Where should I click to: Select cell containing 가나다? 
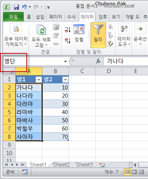29,88
